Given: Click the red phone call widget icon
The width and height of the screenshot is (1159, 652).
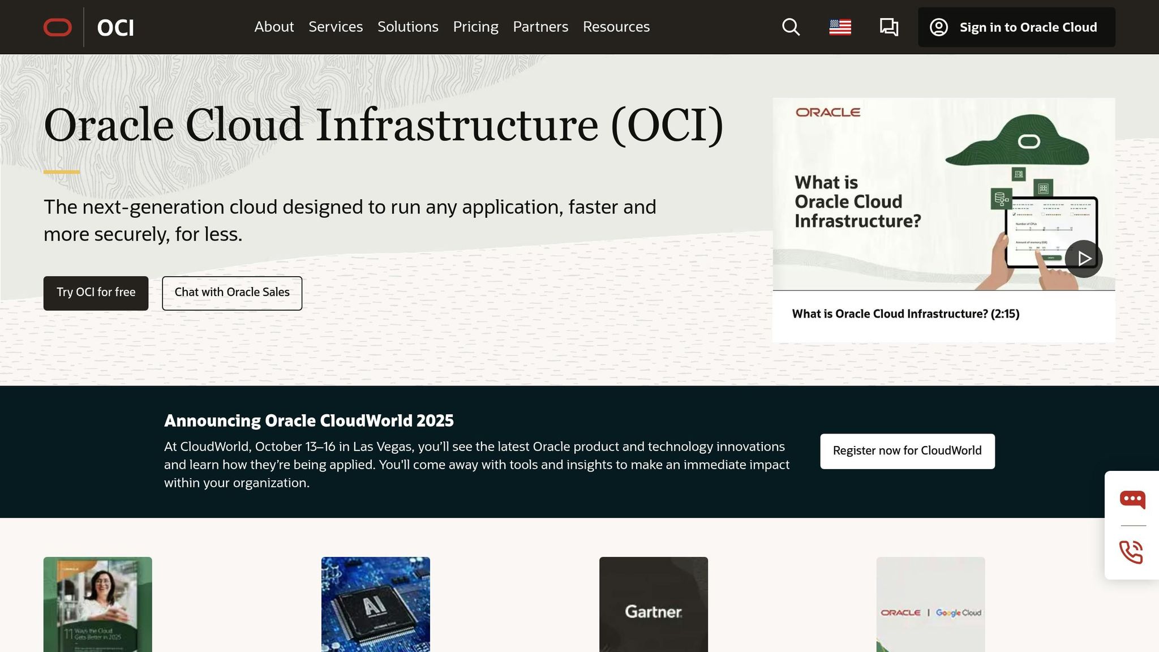Looking at the screenshot, I should point(1131,552).
